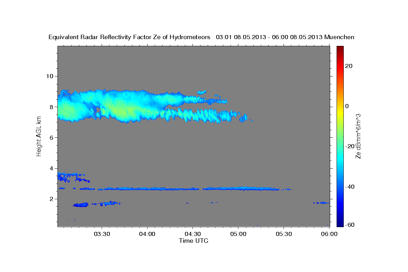Click the '04:30' time tick label

click(193, 234)
